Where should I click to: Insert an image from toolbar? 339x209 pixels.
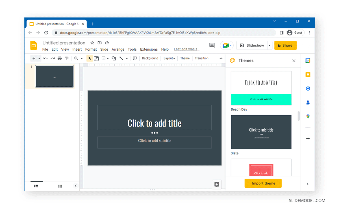(x=103, y=58)
